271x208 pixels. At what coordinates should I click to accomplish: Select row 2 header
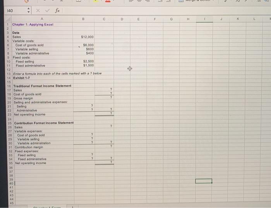pyautogui.click(x=8, y=29)
